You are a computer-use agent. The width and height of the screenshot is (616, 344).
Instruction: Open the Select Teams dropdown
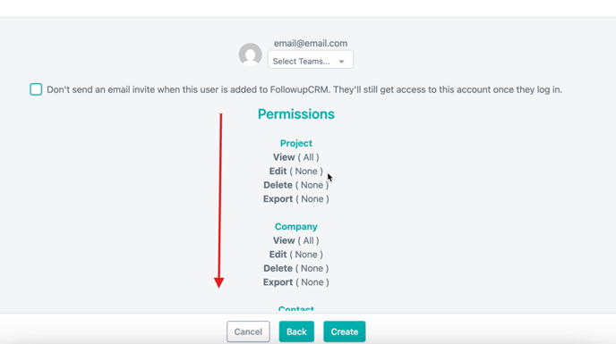point(311,60)
